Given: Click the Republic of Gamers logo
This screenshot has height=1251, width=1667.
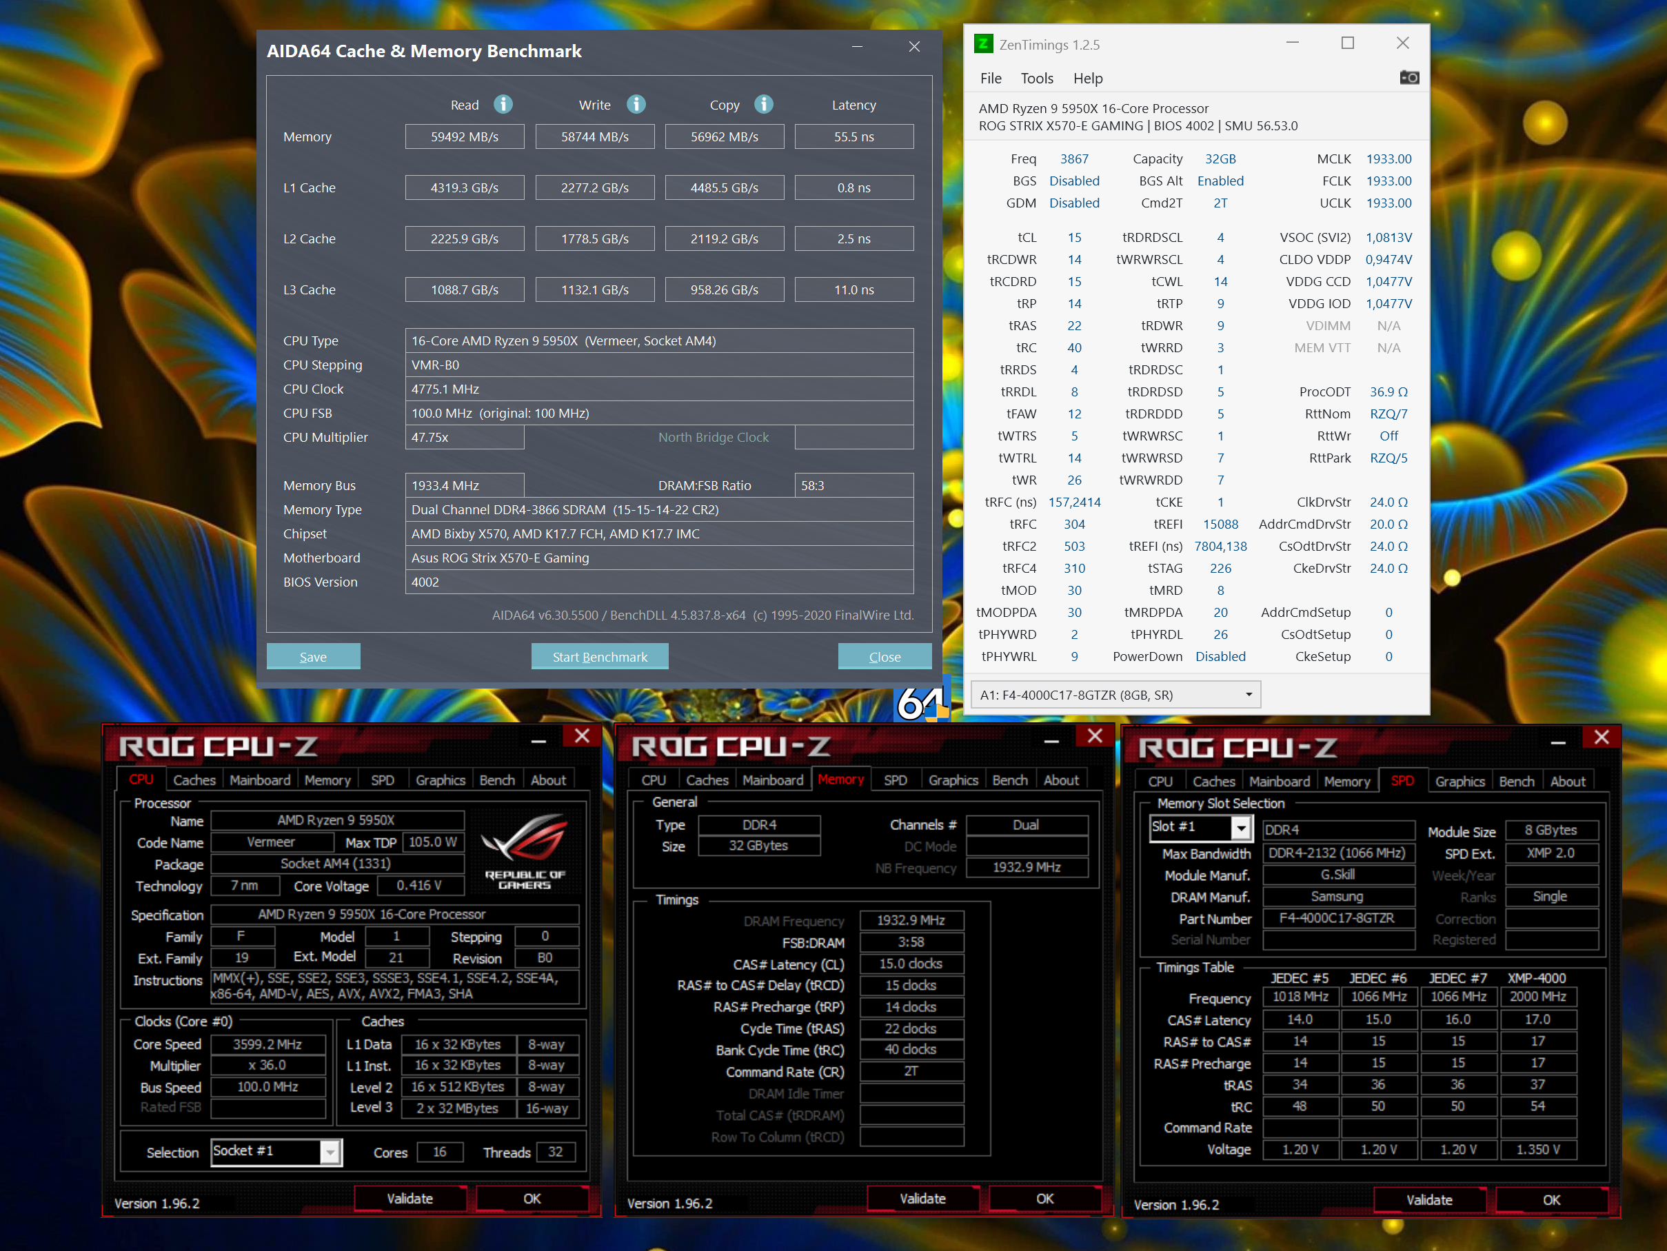Looking at the screenshot, I should [x=525, y=850].
